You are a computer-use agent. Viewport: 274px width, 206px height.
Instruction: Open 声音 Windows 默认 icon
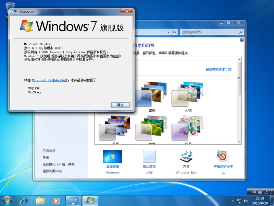pyautogui.click(x=186, y=156)
